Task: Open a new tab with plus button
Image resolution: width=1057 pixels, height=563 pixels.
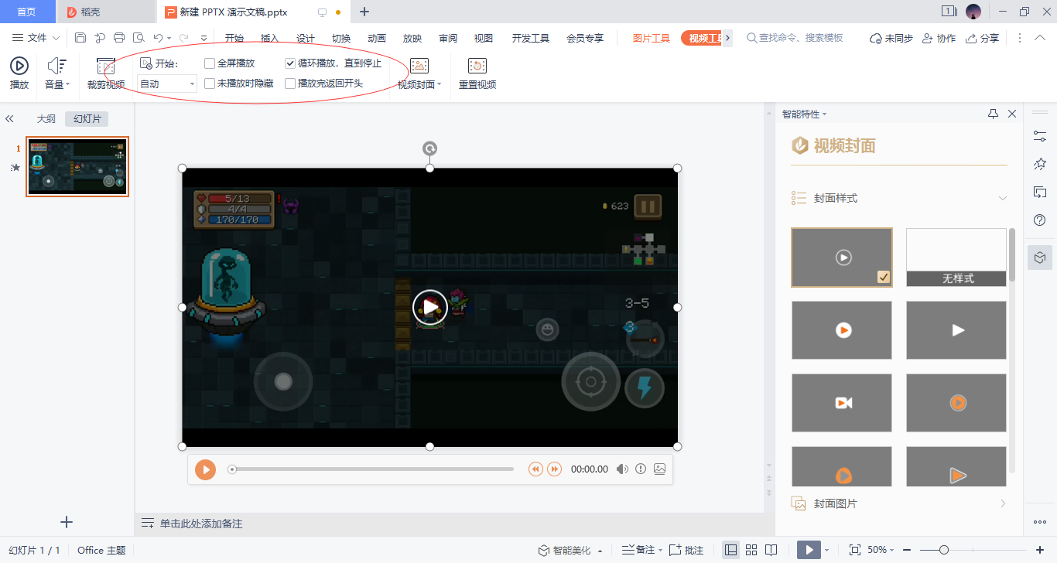Action: click(x=364, y=12)
